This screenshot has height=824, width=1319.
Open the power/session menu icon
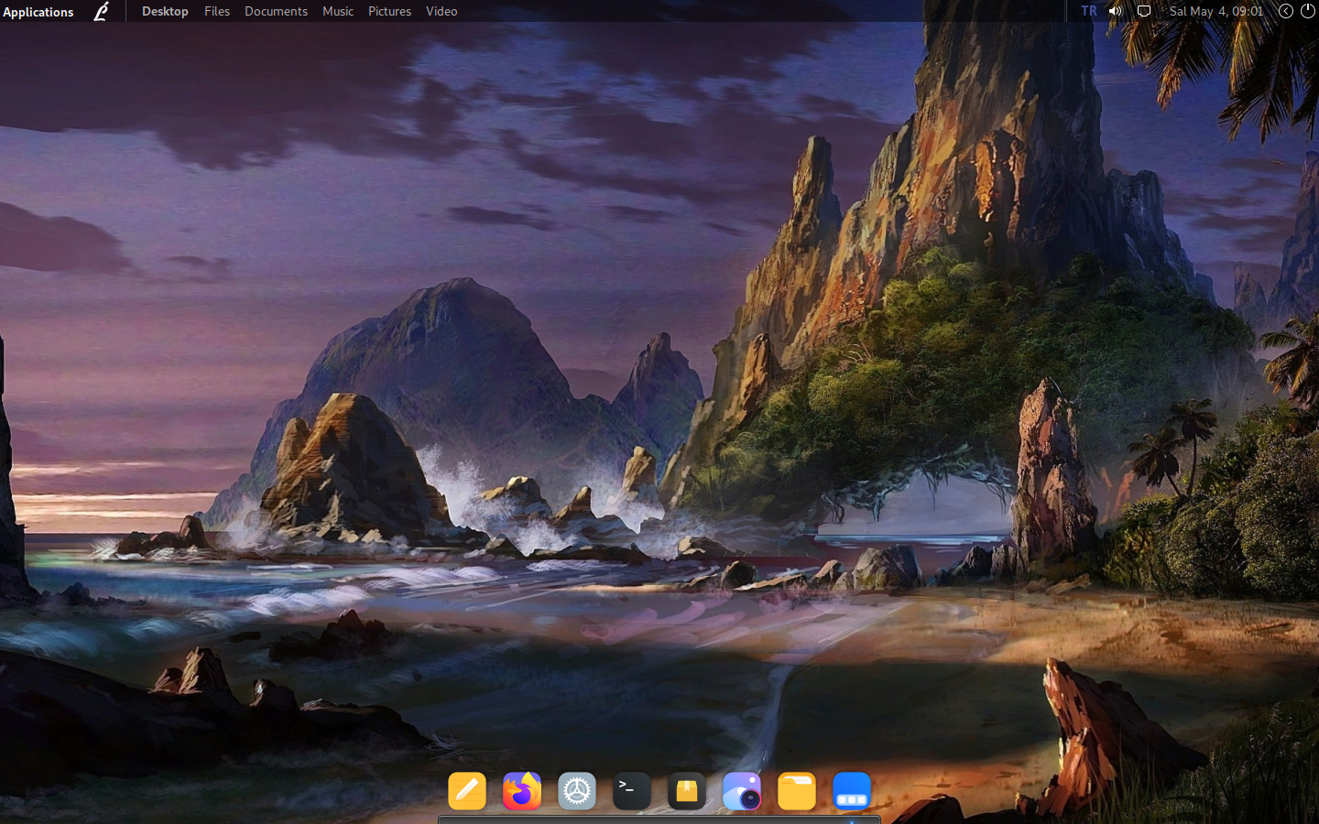pyautogui.click(x=1308, y=11)
